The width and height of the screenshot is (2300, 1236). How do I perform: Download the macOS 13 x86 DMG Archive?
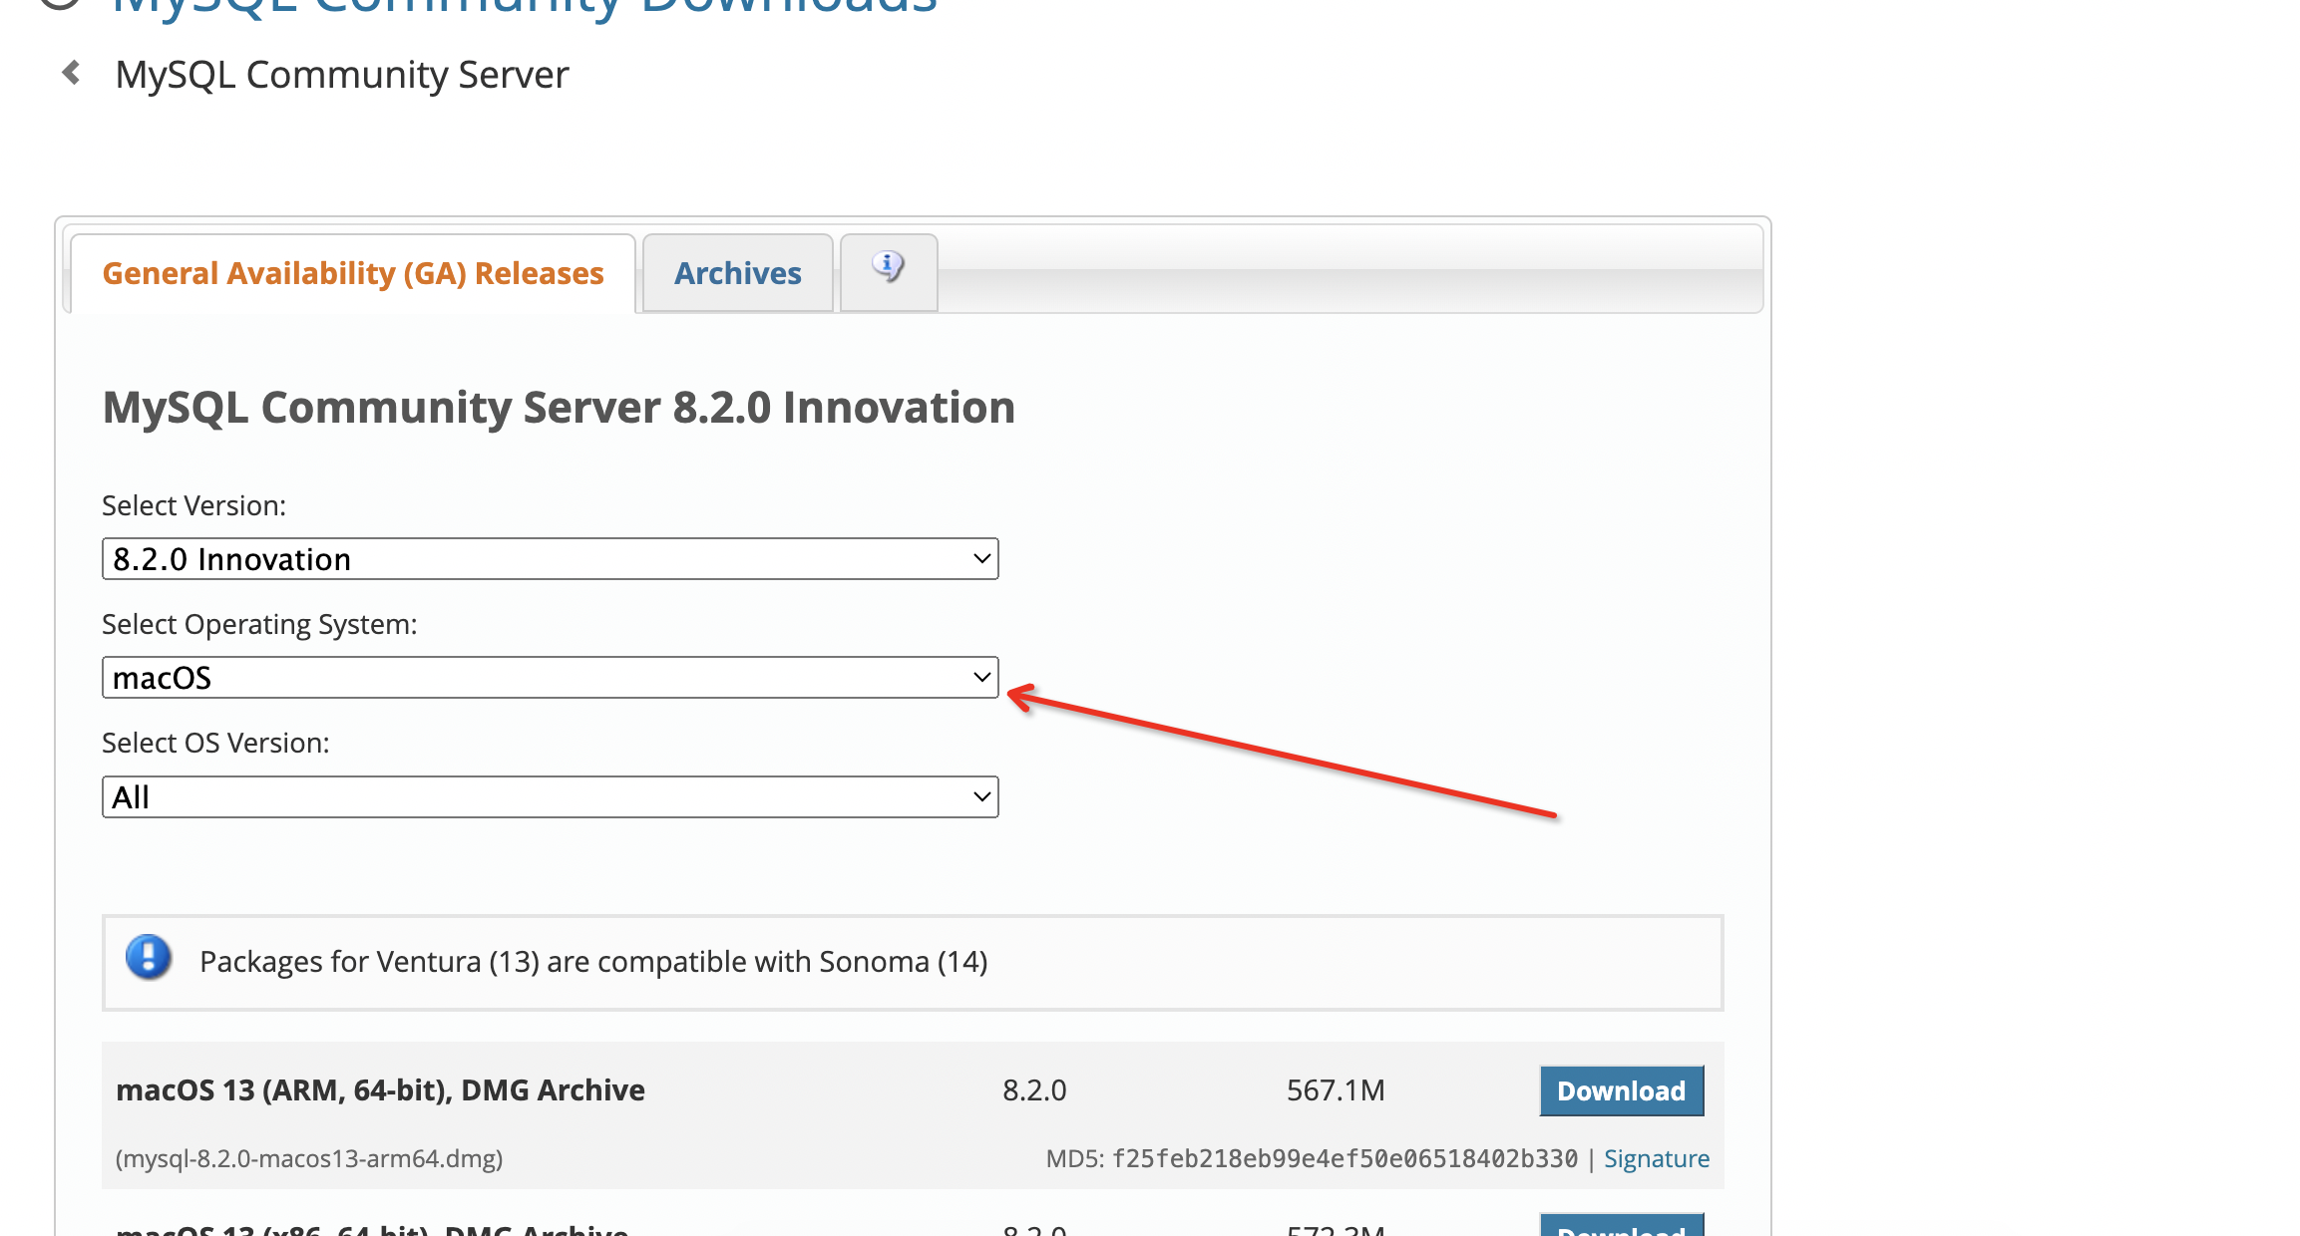pos(1621,1227)
